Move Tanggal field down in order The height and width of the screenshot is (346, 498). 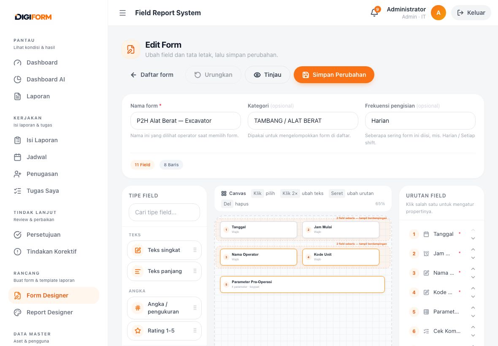pyautogui.click(x=473, y=238)
